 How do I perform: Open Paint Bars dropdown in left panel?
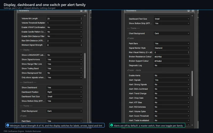tap(64, 121)
